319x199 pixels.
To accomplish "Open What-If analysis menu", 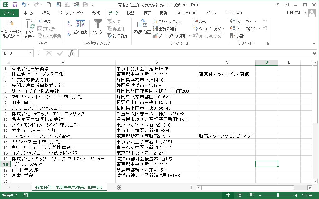I will (208, 29).
